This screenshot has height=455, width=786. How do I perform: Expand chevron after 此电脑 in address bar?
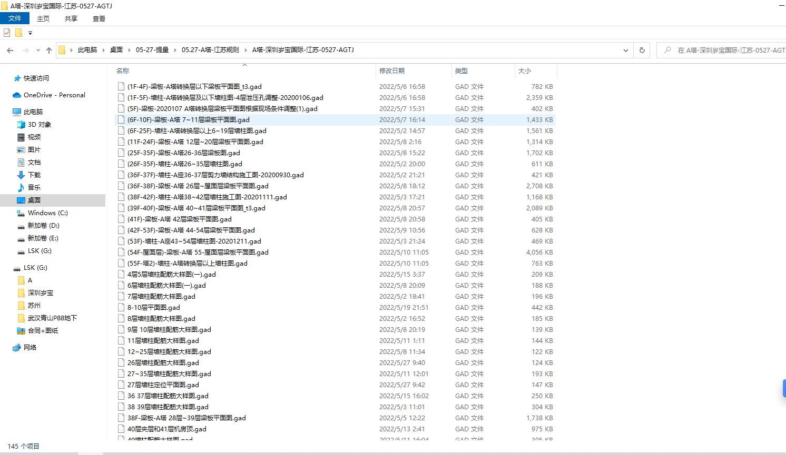[x=103, y=50]
